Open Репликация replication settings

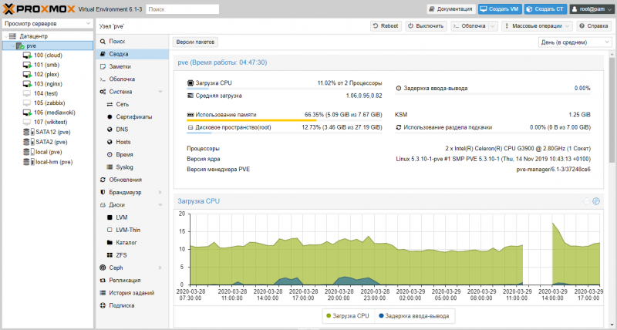tap(124, 280)
